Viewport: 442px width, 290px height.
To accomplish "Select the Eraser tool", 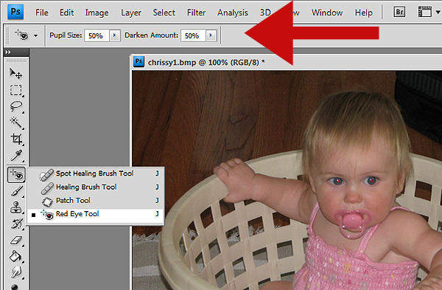I will coord(16,240).
